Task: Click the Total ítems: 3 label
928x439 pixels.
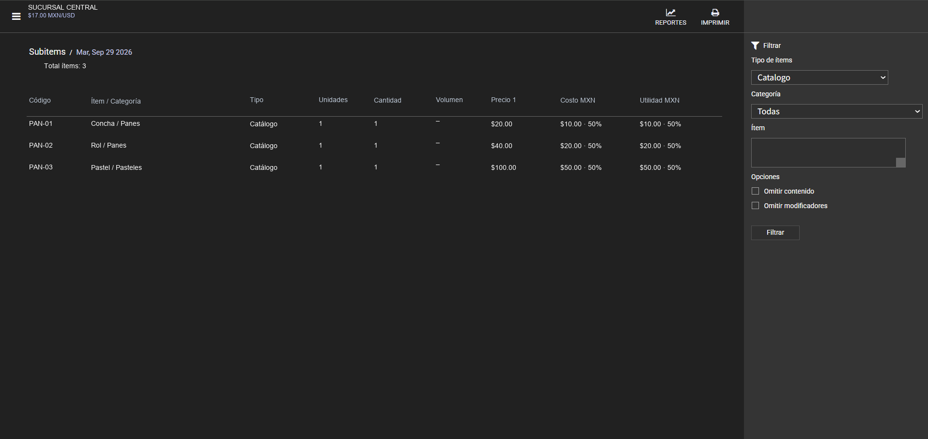Action: tap(65, 66)
